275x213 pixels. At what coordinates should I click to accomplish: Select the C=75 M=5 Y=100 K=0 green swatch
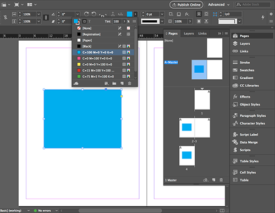pos(103,77)
